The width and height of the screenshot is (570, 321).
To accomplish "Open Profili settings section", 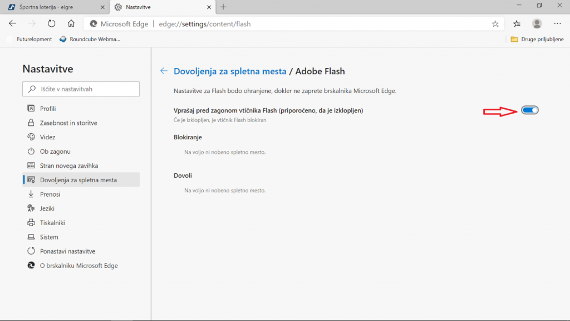I will point(81,109).
